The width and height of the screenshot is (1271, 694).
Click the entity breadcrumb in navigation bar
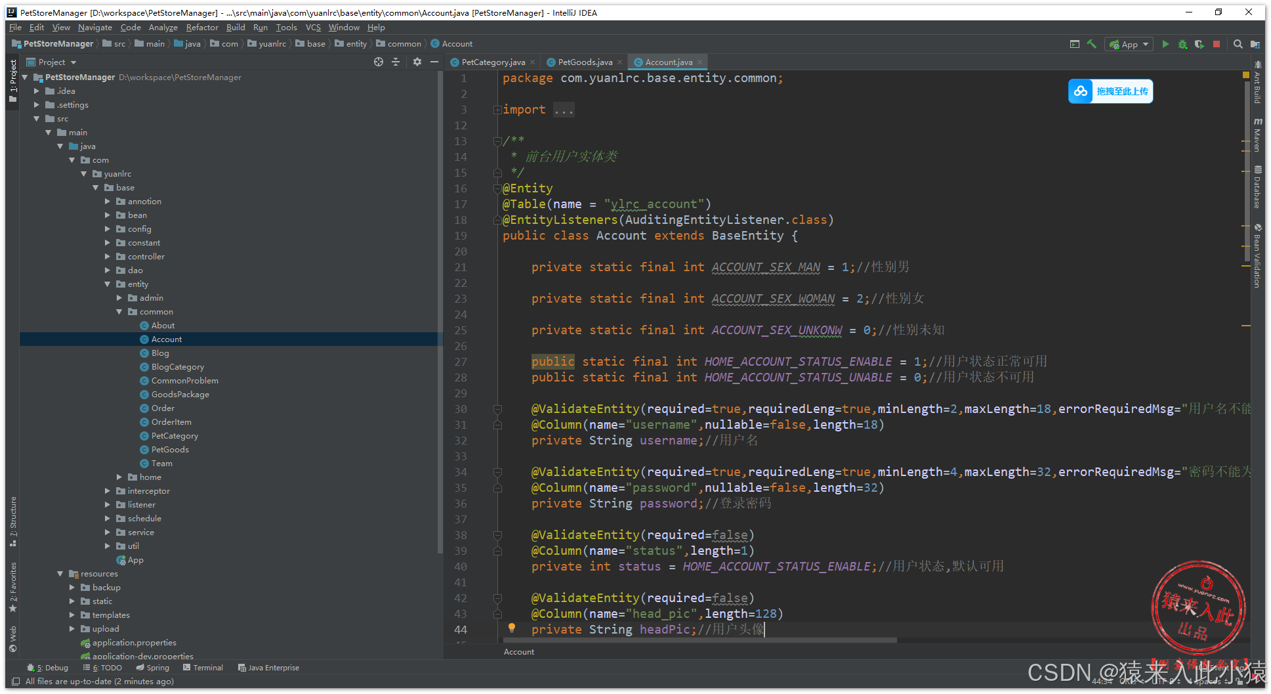(351, 44)
